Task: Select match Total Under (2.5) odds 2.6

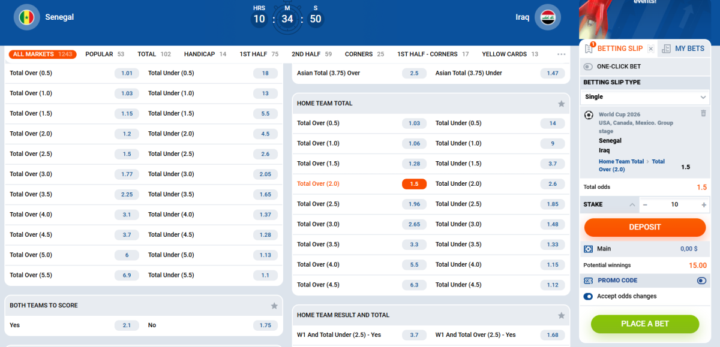Action: pos(265,154)
